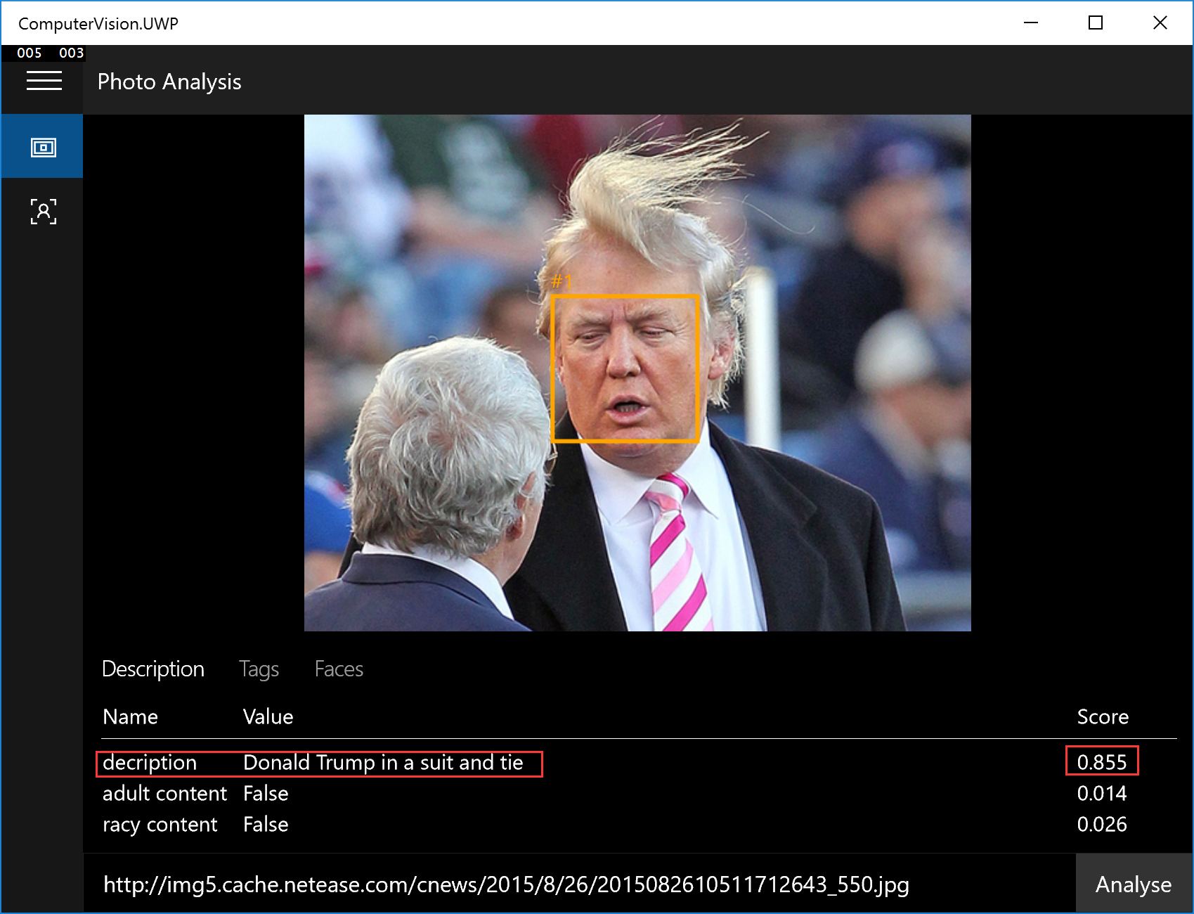This screenshot has width=1194, height=914.
Task: Focus the image URL input field
Action: 579,884
